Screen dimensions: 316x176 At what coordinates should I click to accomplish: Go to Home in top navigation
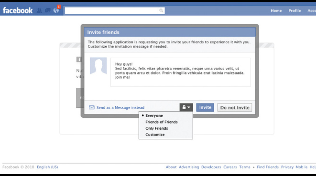click(x=276, y=11)
